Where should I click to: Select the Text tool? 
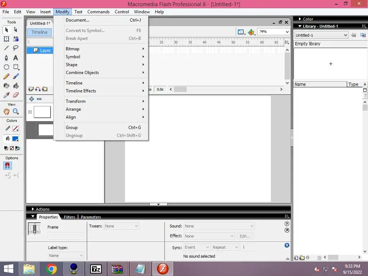16,58
